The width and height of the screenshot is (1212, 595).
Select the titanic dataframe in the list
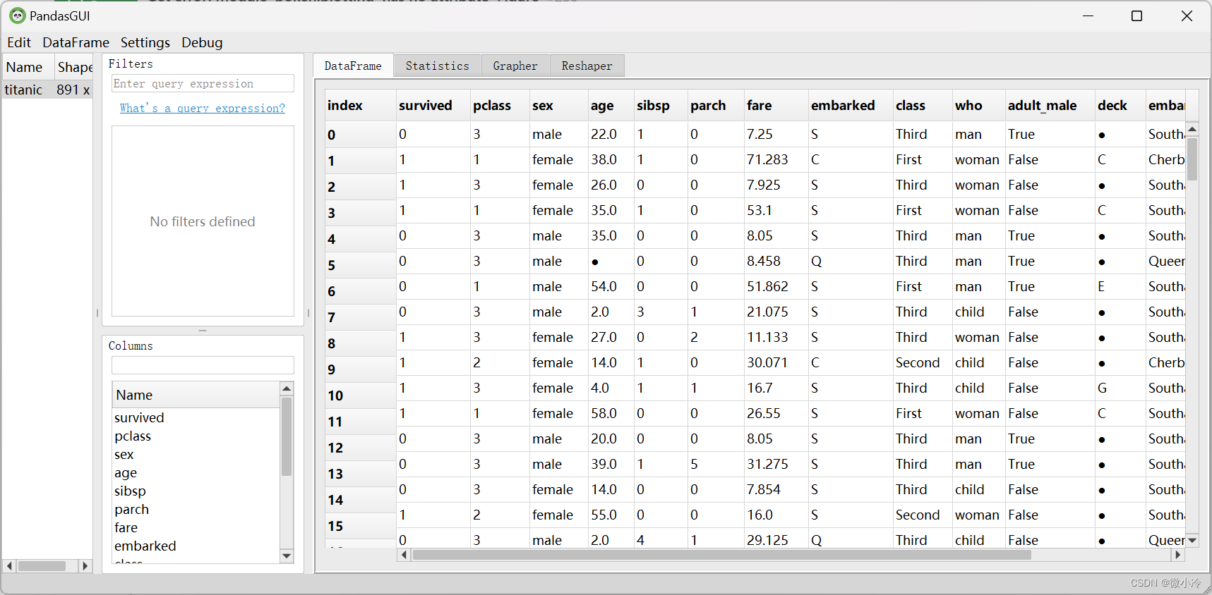(47, 90)
